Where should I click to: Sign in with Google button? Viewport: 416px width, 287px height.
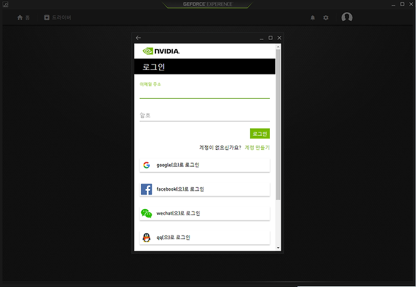pos(205,165)
